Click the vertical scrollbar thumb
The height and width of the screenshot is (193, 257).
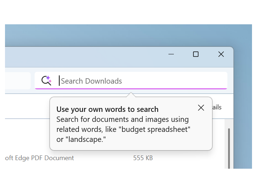(229, 148)
